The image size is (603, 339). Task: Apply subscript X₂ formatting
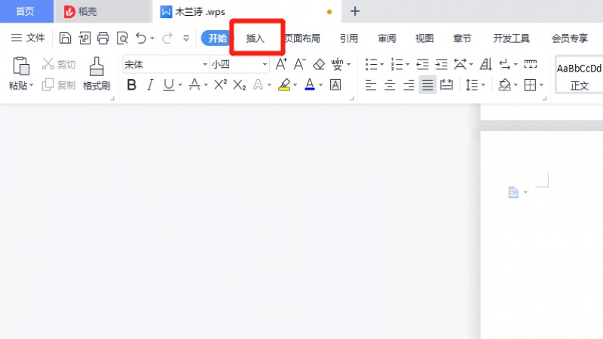(239, 85)
